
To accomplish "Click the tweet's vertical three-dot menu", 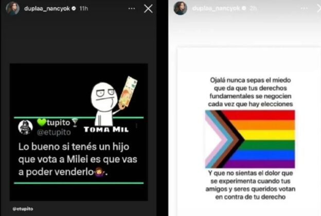I will coord(136,125).
